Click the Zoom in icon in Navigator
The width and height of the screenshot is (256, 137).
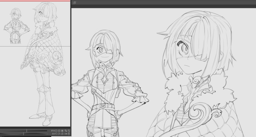coord(59,131)
